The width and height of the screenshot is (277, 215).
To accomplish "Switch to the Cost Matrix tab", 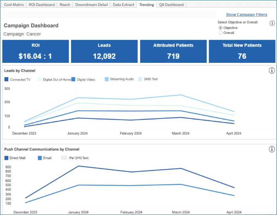I will pyautogui.click(x=14, y=5).
